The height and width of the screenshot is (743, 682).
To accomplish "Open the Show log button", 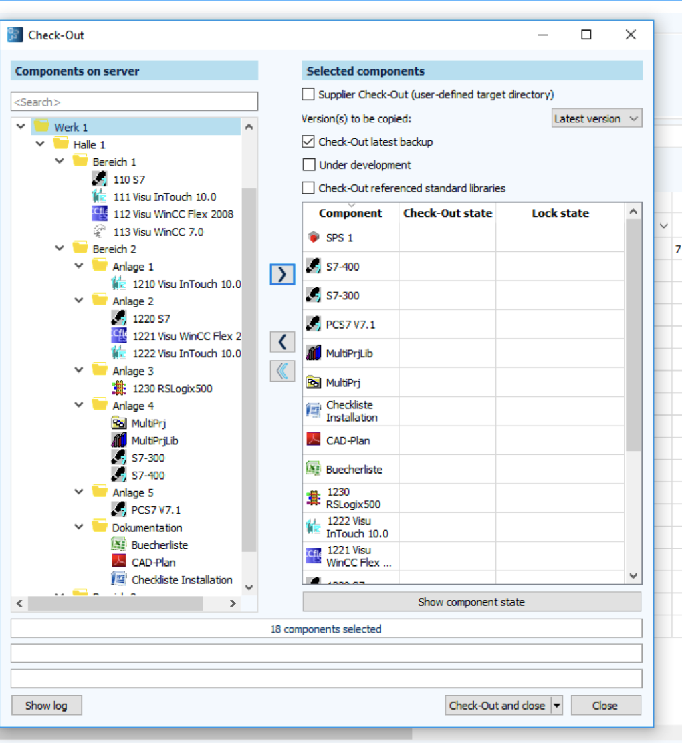I will [47, 706].
